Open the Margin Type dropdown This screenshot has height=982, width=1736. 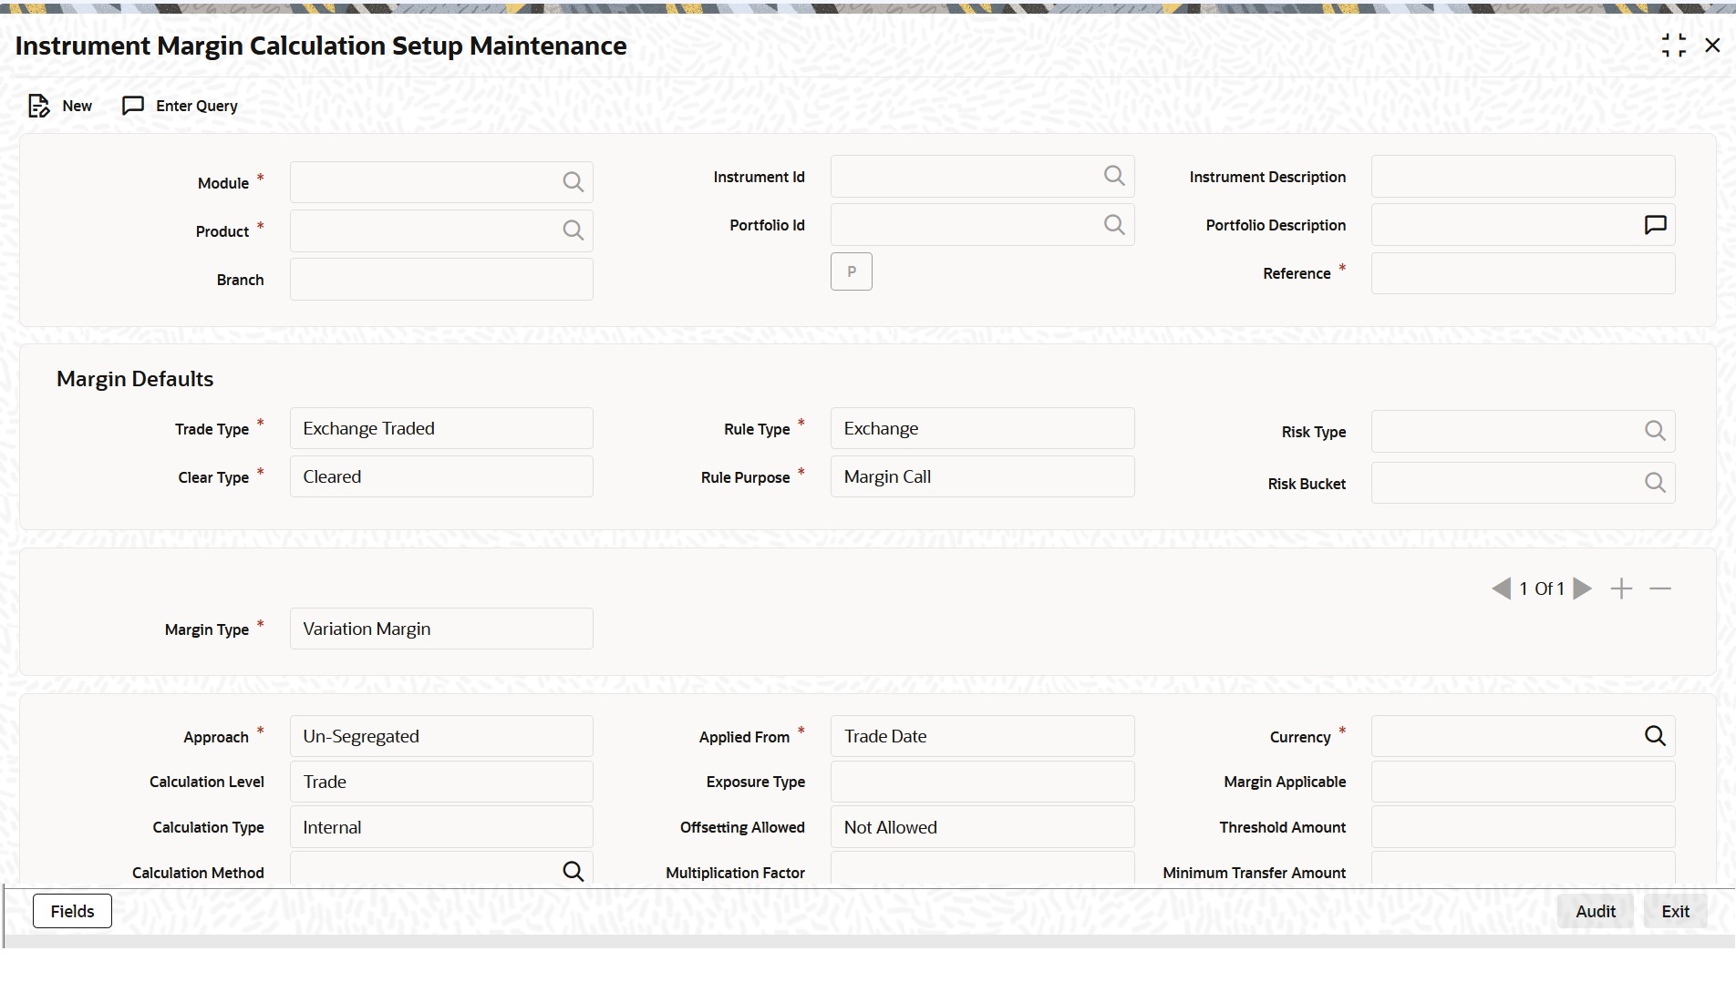[441, 629]
